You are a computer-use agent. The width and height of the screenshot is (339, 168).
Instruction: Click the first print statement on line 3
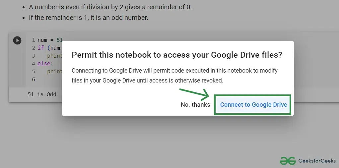pyautogui.click(x=54, y=56)
